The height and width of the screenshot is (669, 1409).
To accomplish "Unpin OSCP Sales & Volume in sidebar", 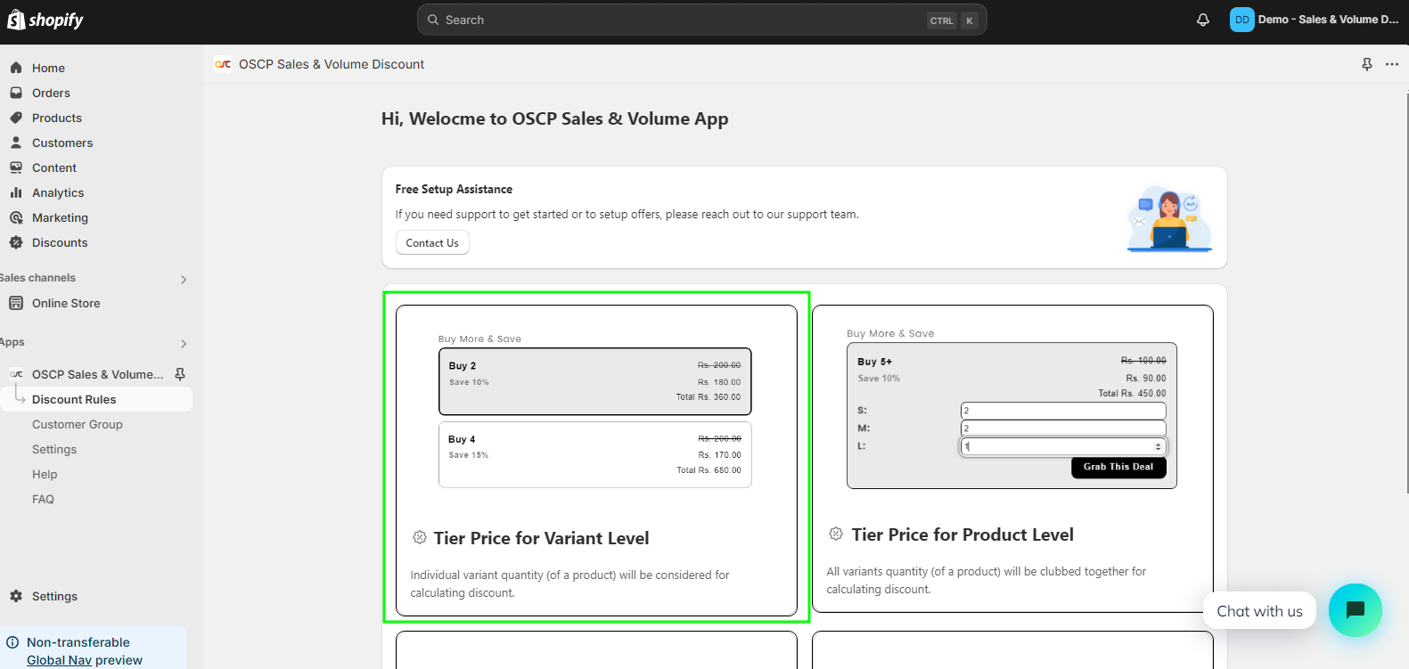I will [x=180, y=374].
